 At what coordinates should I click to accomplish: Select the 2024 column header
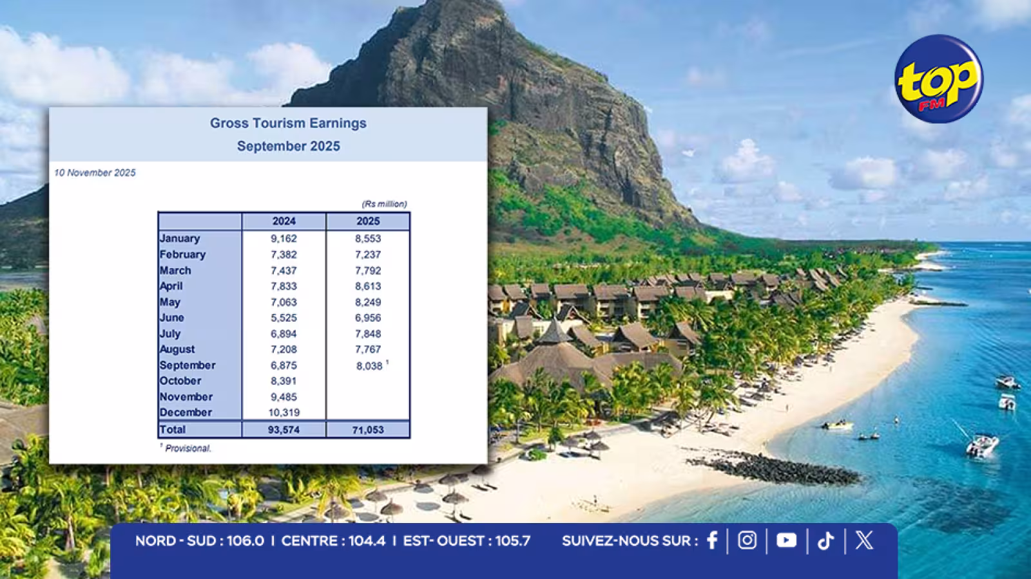(x=284, y=221)
